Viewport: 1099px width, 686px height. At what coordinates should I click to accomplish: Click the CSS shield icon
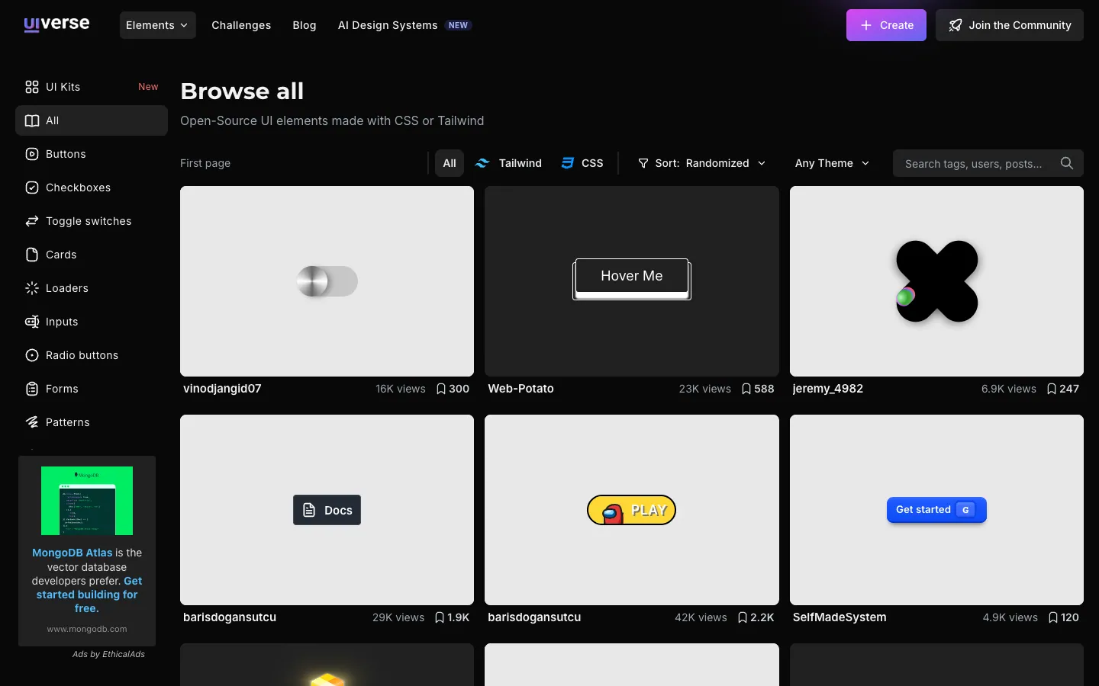(567, 163)
